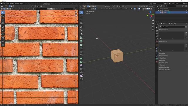
Task: Open the Mesh menu in 3D viewport header
Action: point(110,9)
